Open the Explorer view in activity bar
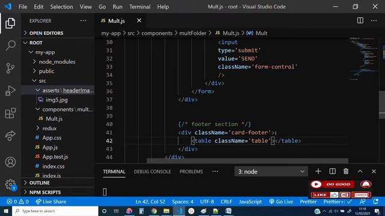This screenshot has width=385, height=216. point(10,23)
